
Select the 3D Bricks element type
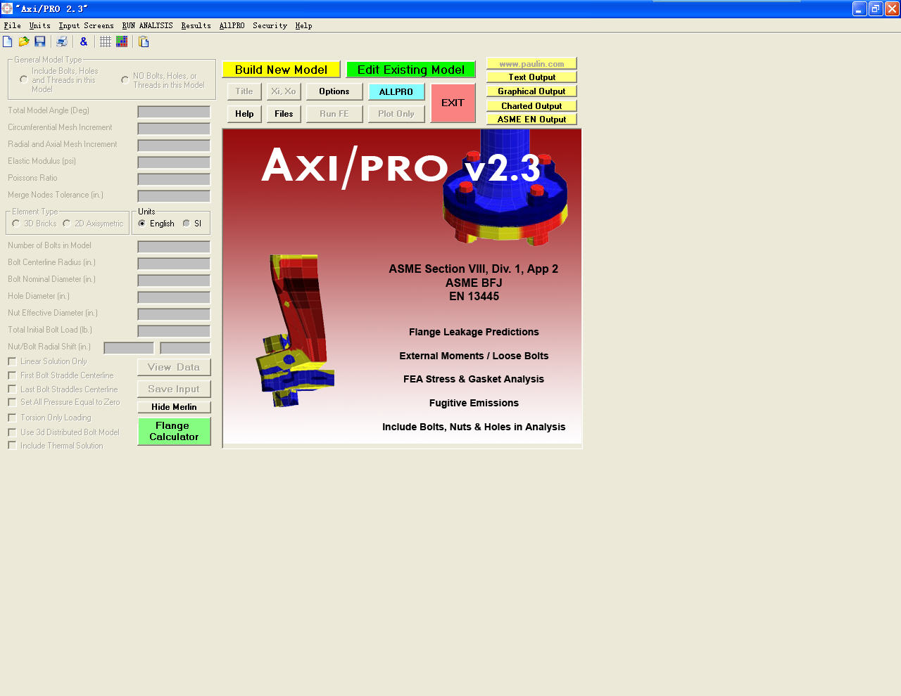15,224
